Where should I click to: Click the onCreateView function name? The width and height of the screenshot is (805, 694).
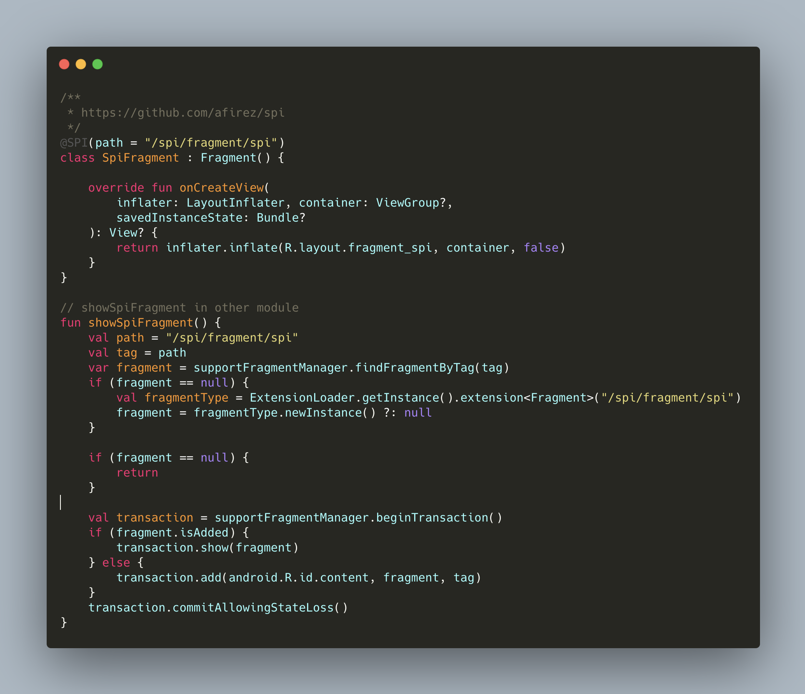[222, 188]
